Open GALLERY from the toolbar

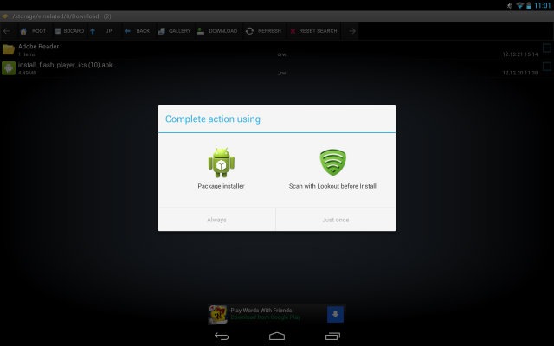(x=173, y=31)
